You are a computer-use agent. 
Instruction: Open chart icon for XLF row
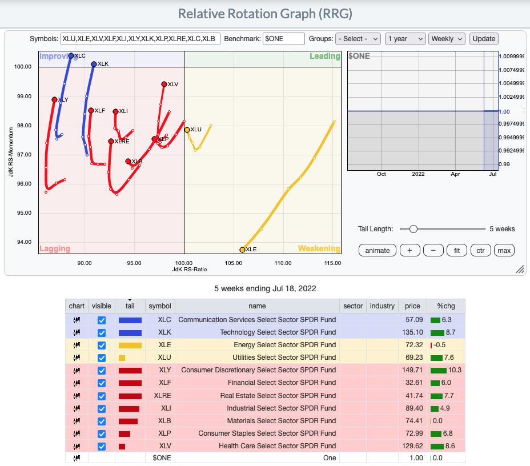pyautogui.click(x=77, y=383)
